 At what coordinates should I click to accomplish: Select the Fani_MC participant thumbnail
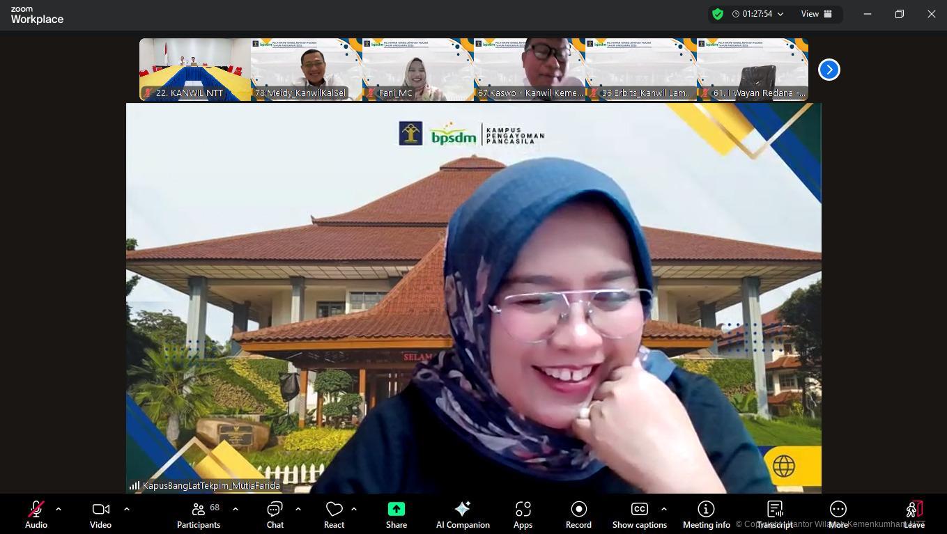[417, 69]
